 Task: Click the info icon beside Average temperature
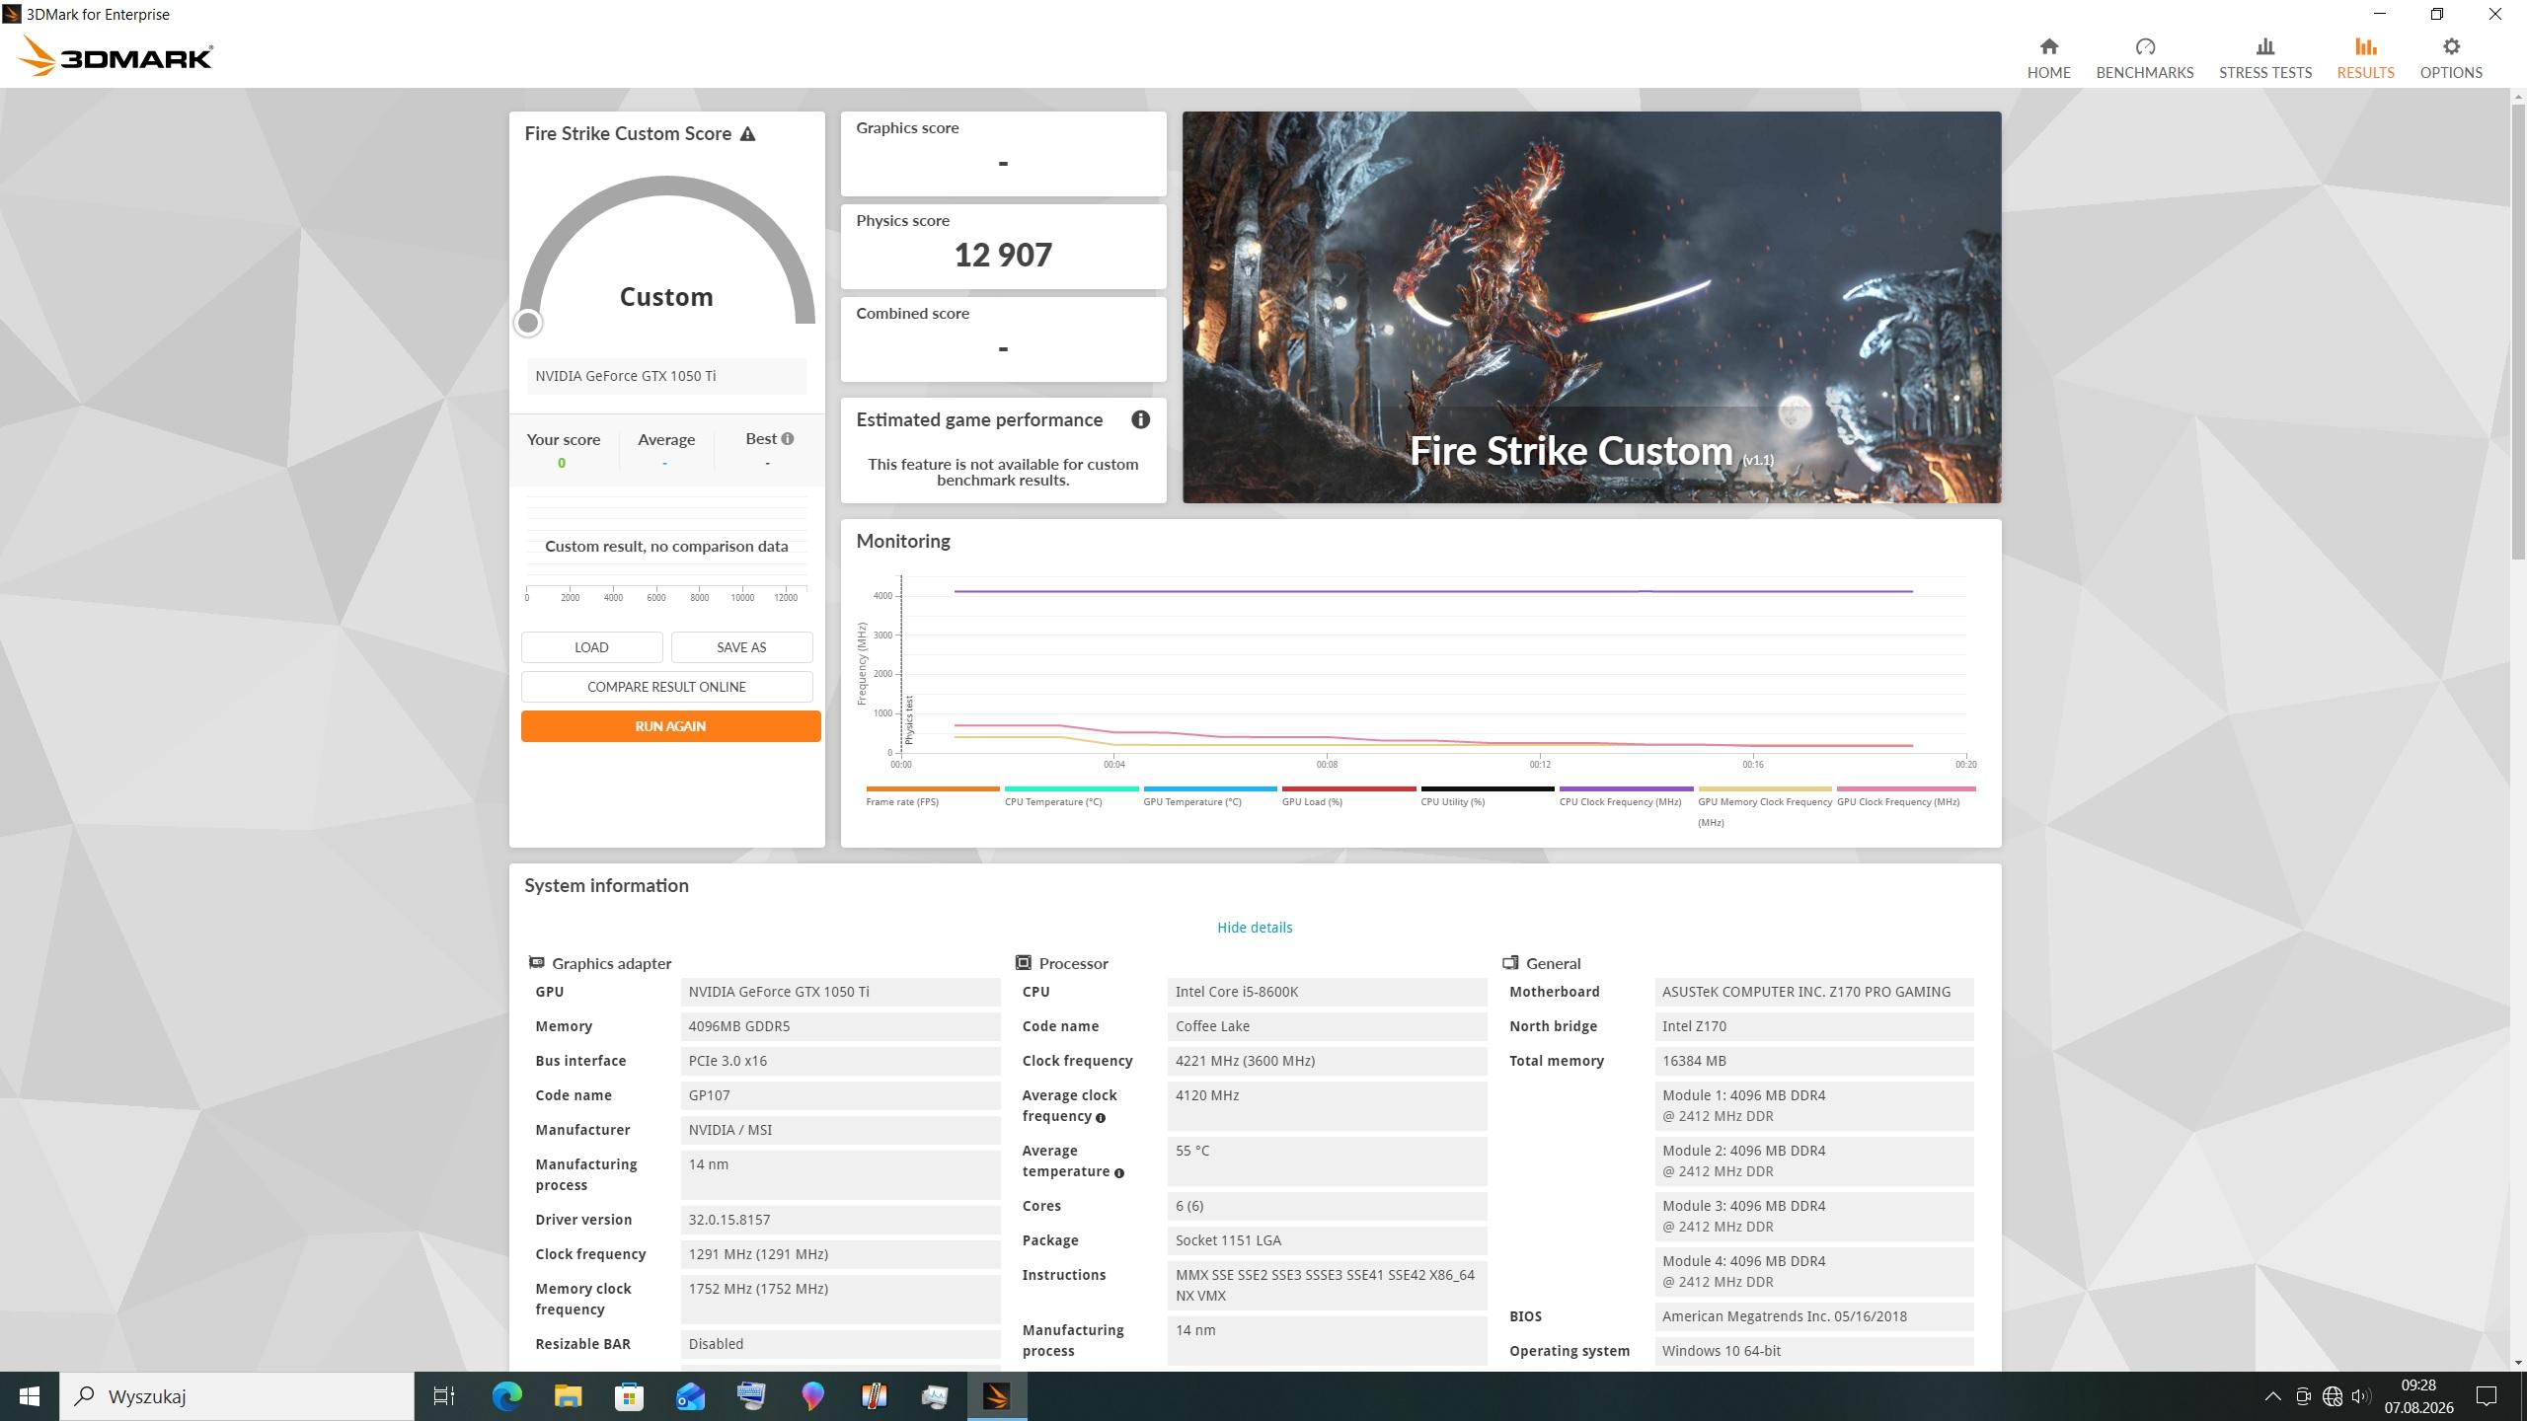pyautogui.click(x=1118, y=1173)
